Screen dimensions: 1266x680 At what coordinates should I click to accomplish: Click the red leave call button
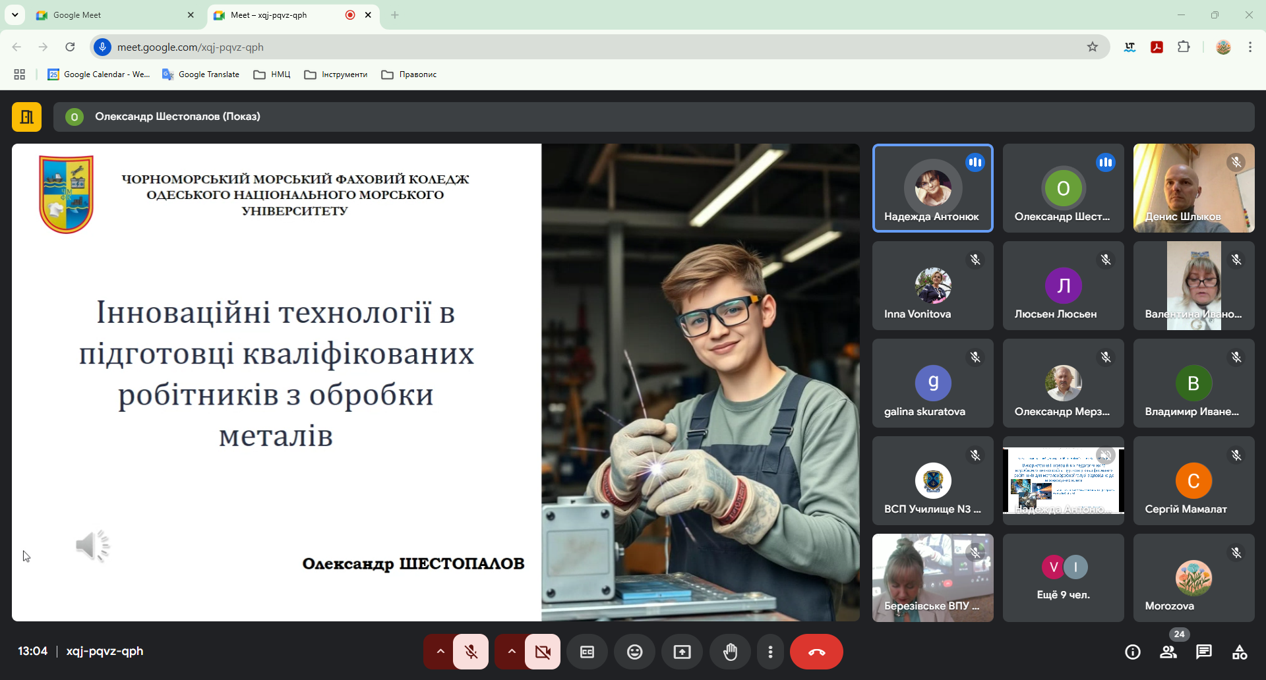pyautogui.click(x=816, y=652)
